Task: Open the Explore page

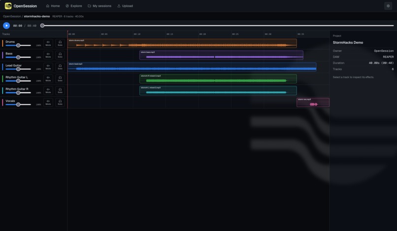Action: point(74,6)
